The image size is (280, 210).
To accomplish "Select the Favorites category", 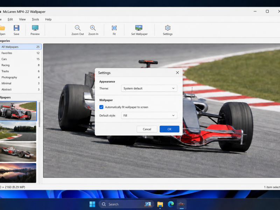I will 21,53.
